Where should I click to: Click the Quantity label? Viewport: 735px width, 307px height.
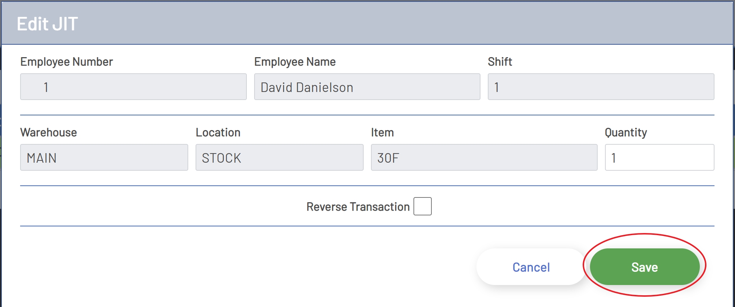[x=626, y=132]
